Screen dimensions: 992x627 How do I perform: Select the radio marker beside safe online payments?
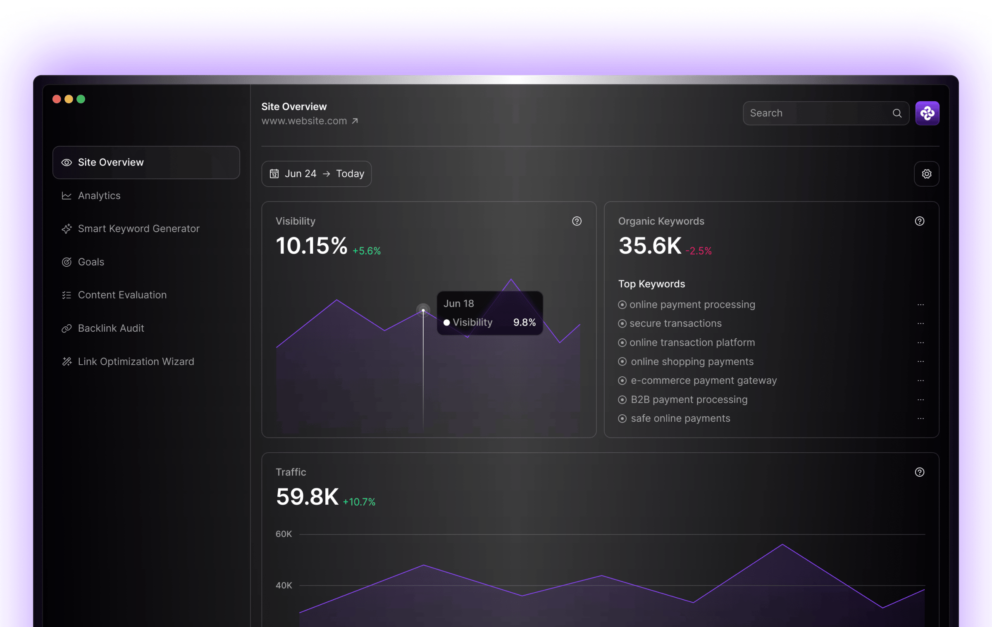[x=622, y=418]
